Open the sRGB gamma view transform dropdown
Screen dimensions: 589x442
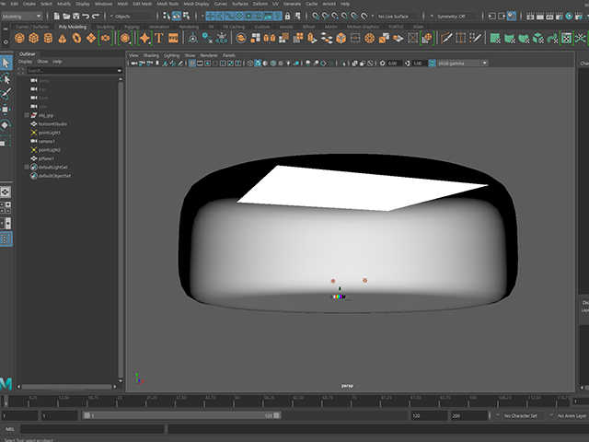[462, 64]
